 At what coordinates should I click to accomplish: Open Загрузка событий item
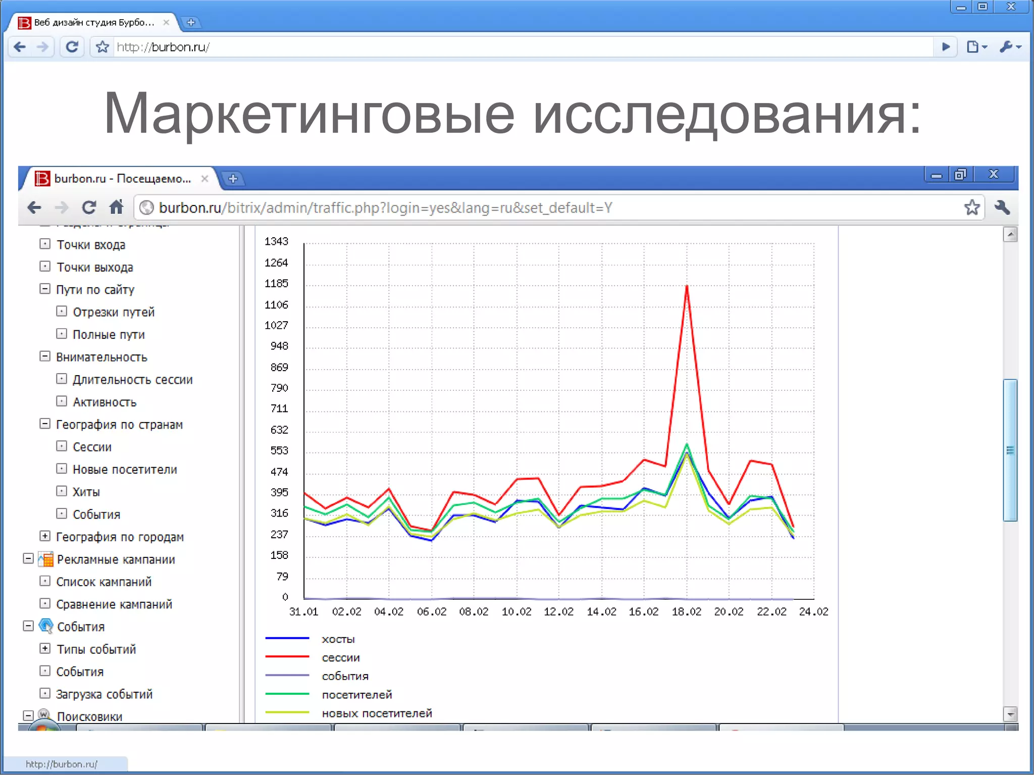[x=104, y=694]
